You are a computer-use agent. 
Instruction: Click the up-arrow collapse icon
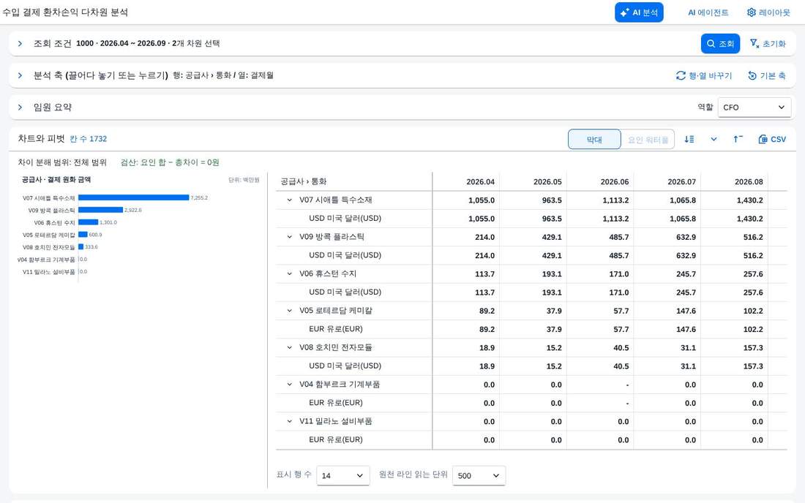pos(738,139)
